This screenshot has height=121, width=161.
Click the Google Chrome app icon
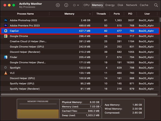click(6, 36)
